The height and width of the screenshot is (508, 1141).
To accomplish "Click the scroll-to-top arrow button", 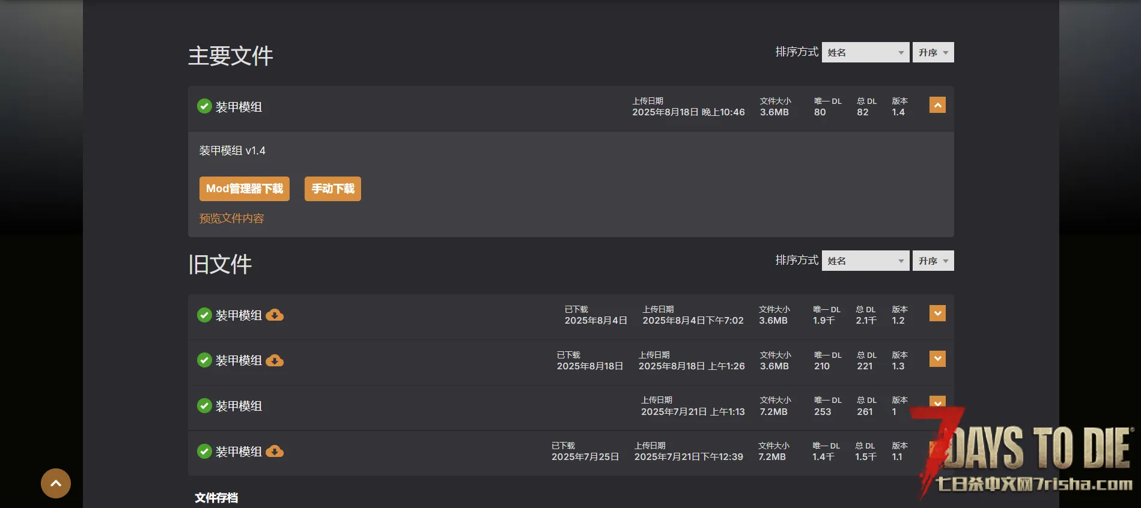I will [x=56, y=483].
